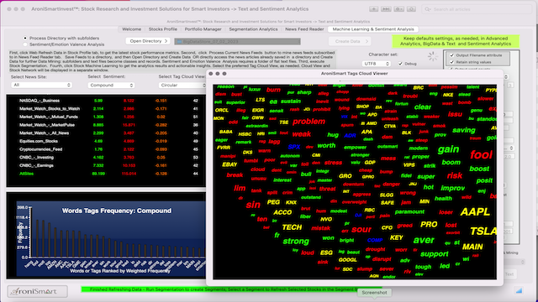Screen dimensions: 538x302
Task: Switch to the Stocks Profile tab
Action: (163, 29)
